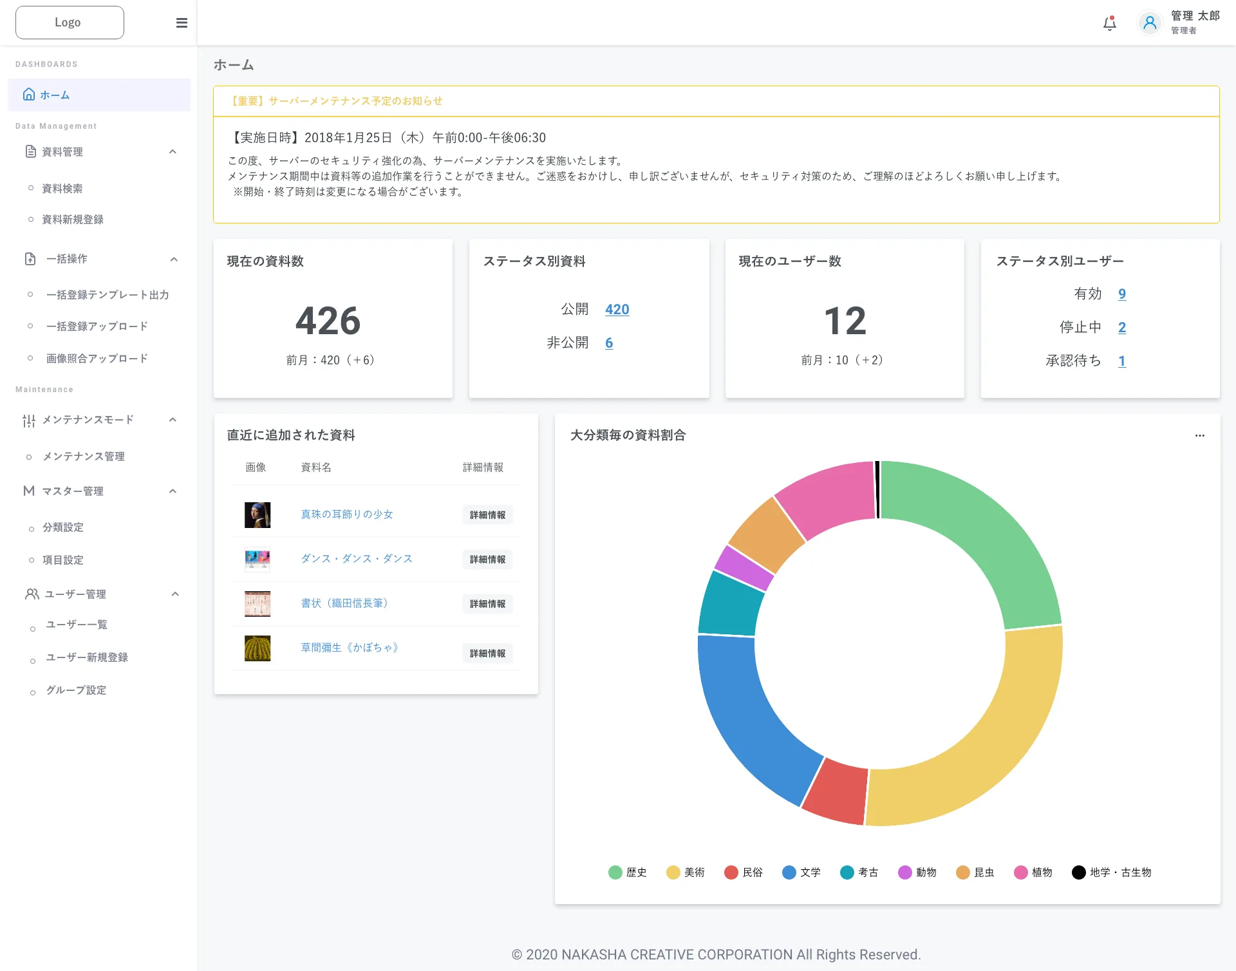Open the 公開 count link 420
Screen dimensions: 1236x971
point(617,310)
